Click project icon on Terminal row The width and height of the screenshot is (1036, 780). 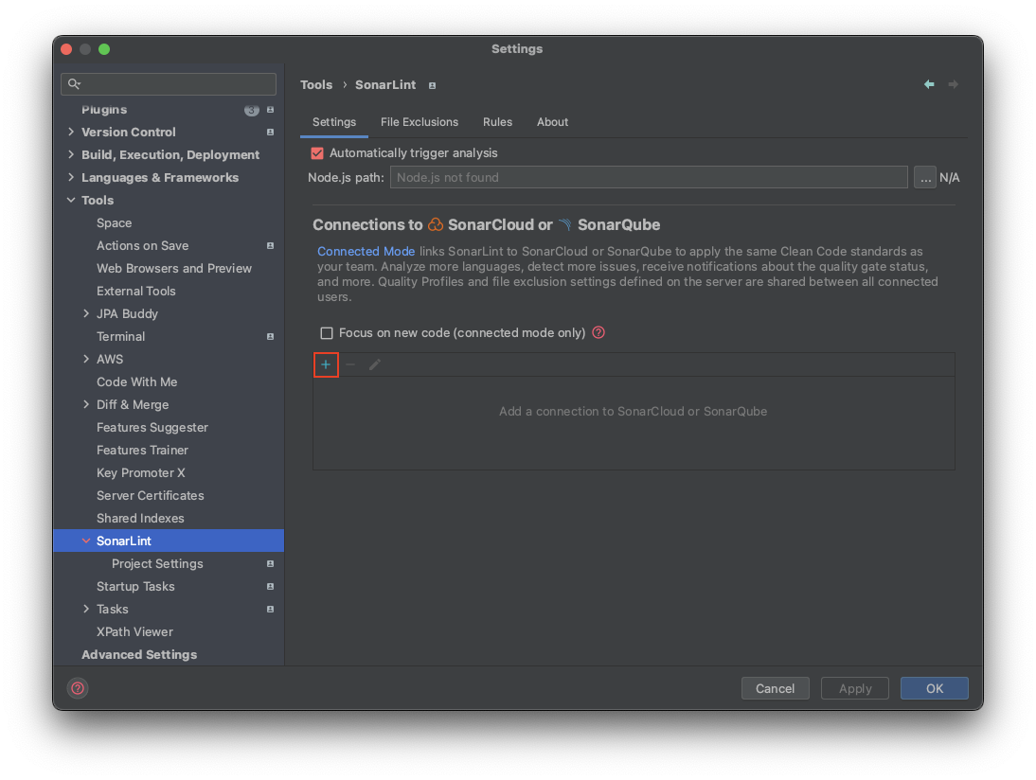pos(270,337)
